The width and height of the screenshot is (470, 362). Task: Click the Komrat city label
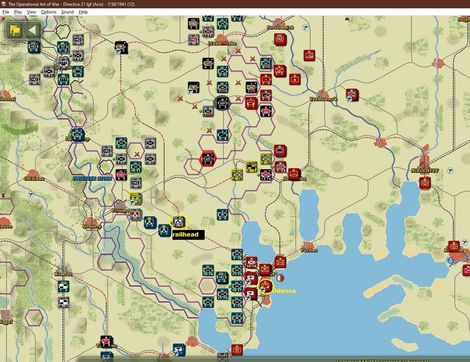63,274
